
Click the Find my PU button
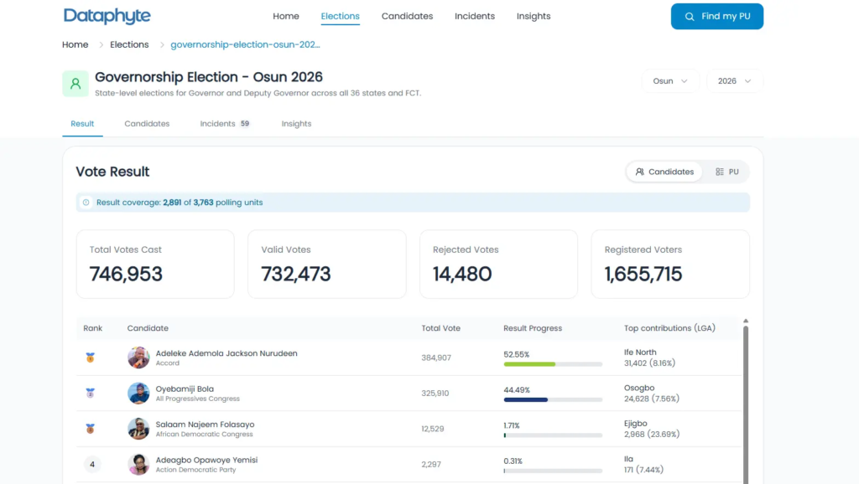pos(717,17)
